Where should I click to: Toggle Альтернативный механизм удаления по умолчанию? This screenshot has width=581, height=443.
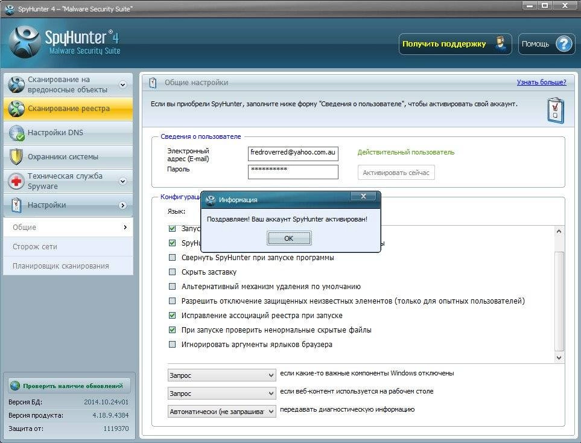click(172, 286)
